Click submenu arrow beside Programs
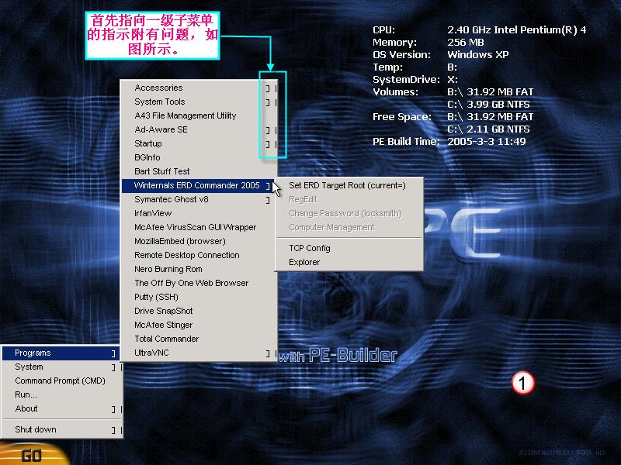 point(113,353)
